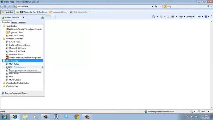The image size is (213, 120).
Task: Open the Wikipedia Tips & Tricks favorites bar link
Action: click(x=34, y=12)
